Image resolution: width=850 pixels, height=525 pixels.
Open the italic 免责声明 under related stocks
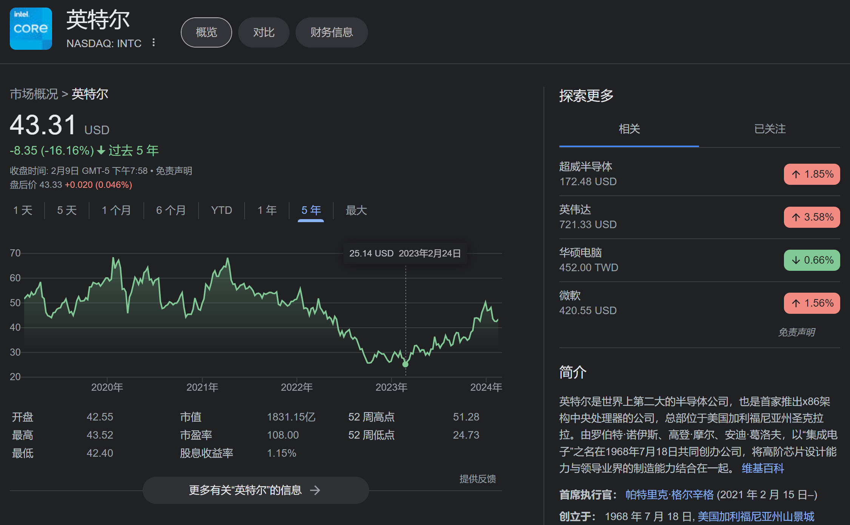796,332
